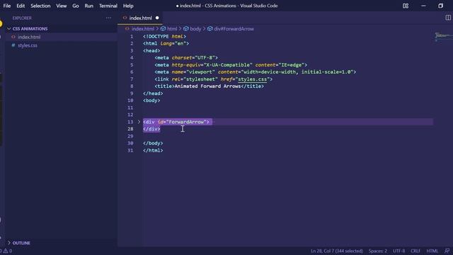The width and height of the screenshot is (453, 255).
Task: Customize layout icon in the title bar
Action: 406,6
